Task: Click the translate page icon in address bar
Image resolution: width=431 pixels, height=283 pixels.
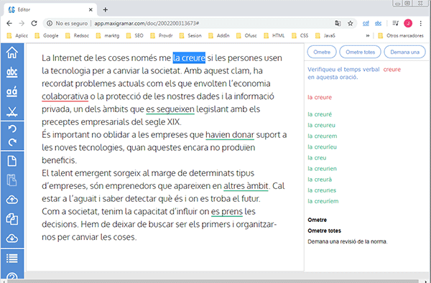Action: pos(338,24)
